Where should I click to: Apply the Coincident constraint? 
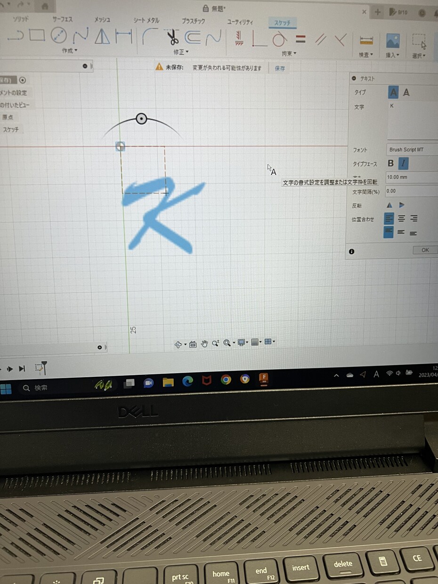coord(260,39)
